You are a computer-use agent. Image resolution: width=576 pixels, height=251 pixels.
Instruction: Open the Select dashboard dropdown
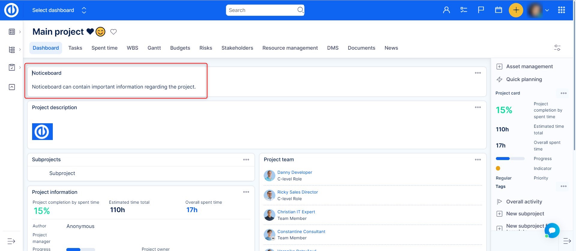pos(59,10)
